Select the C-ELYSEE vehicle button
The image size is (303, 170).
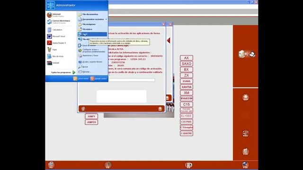pos(186,122)
